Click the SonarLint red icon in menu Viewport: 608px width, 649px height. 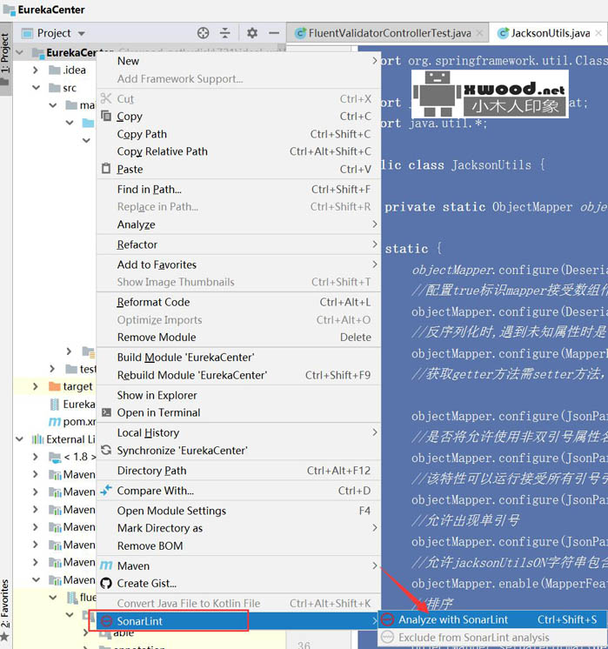[x=106, y=621]
